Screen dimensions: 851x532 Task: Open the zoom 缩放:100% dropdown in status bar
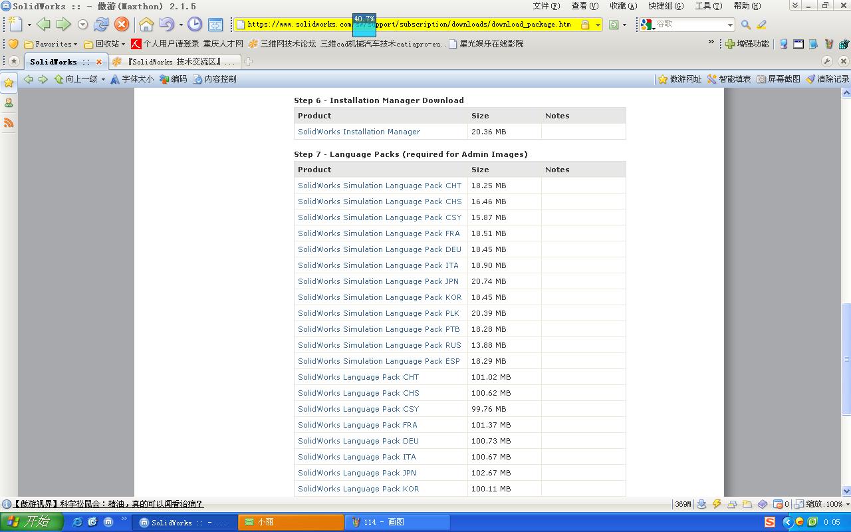pyautogui.click(x=822, y=504)
